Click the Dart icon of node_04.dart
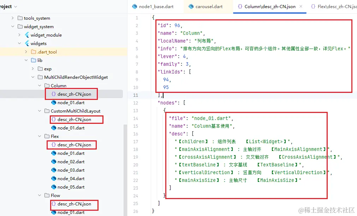 pyautogui.click(x=54, y=179)
